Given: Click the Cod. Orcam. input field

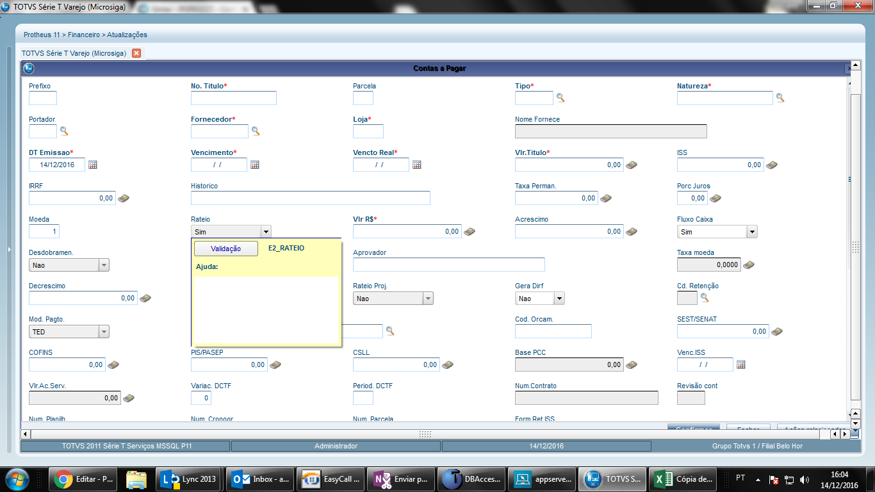Looking at the screenshot, I should pyautogui.click(x=553, y=331).
